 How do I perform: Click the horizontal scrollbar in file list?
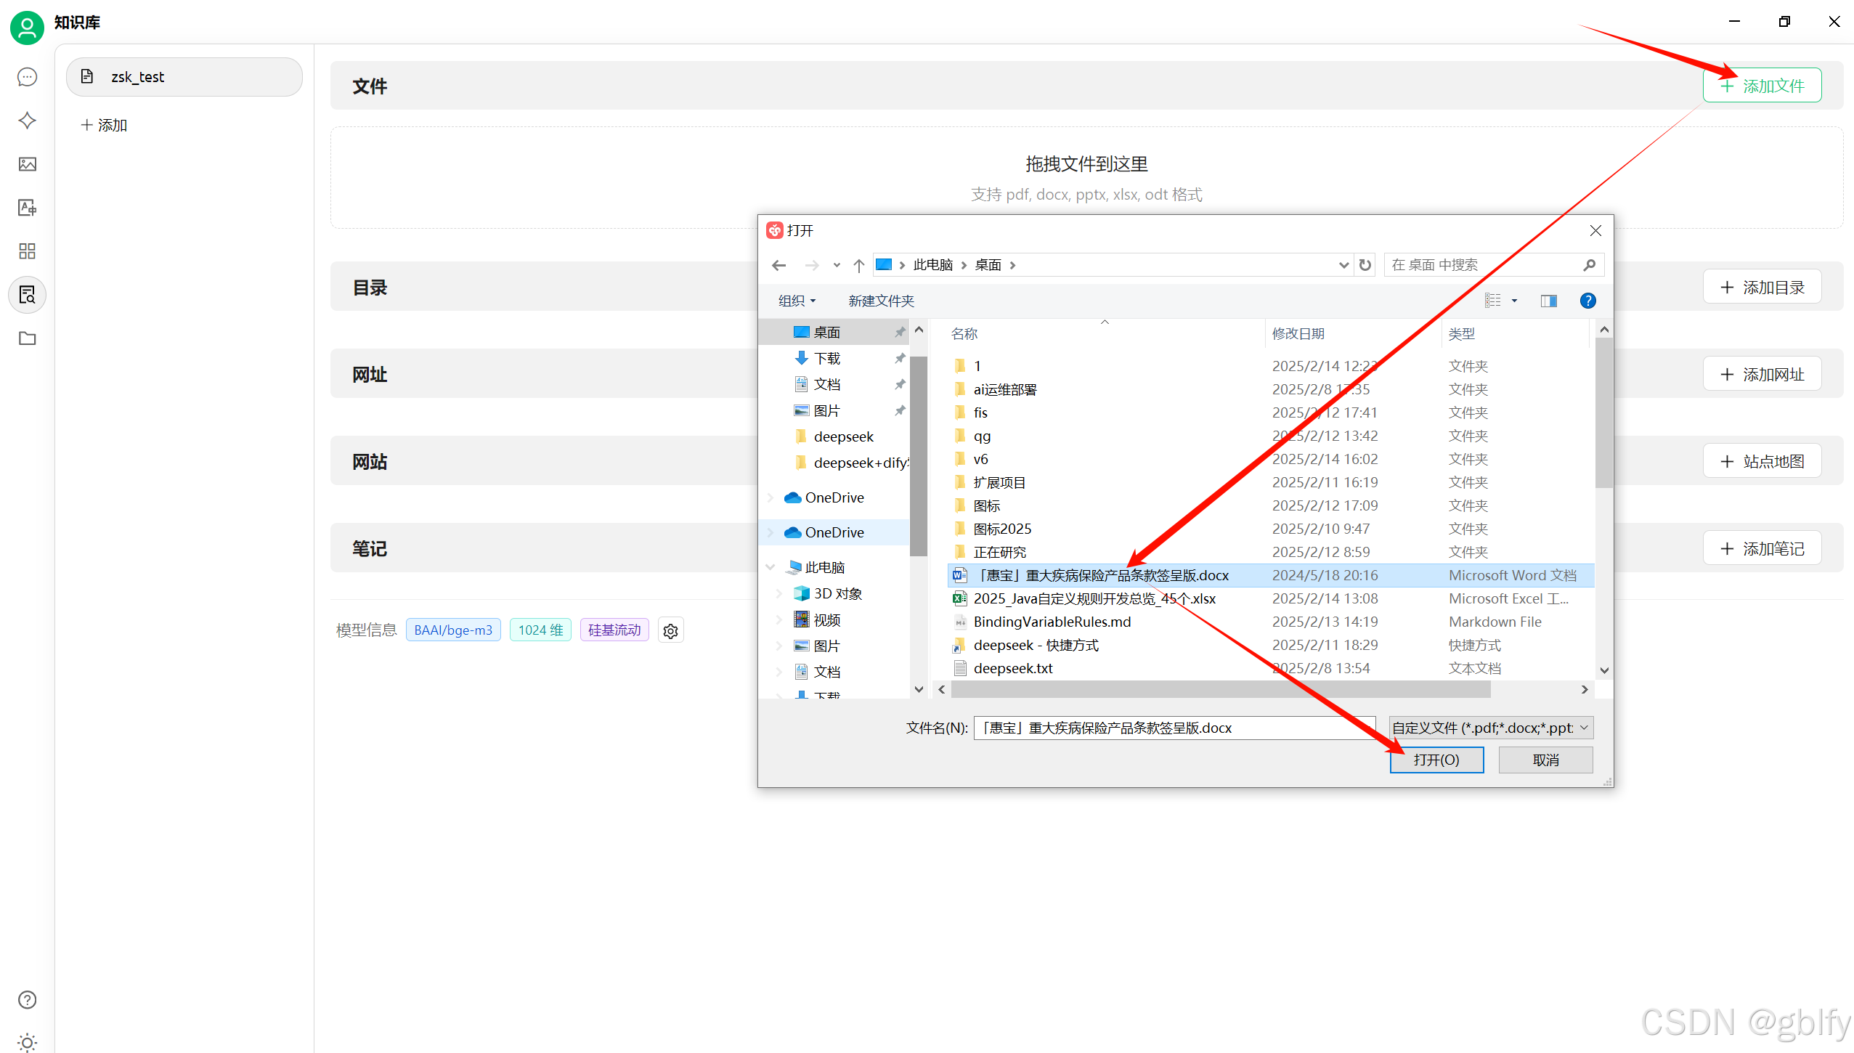coord(1220,689)
